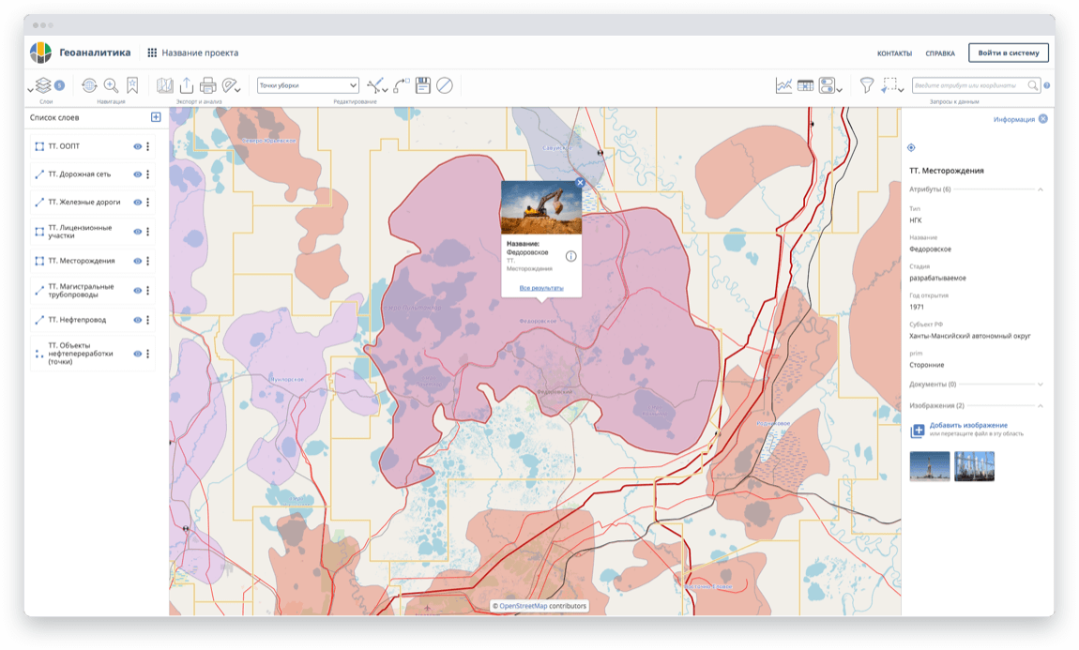Toggle visibility of ТТ. Месторождения layer
Viewport: 1079px width, 650px height.
137,261
